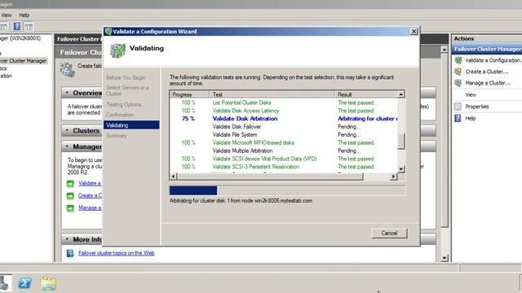Select the Validate Microsoft MPIO-based disks row
The height and width of the screenshot is (293, 522).
click(284, 142)
